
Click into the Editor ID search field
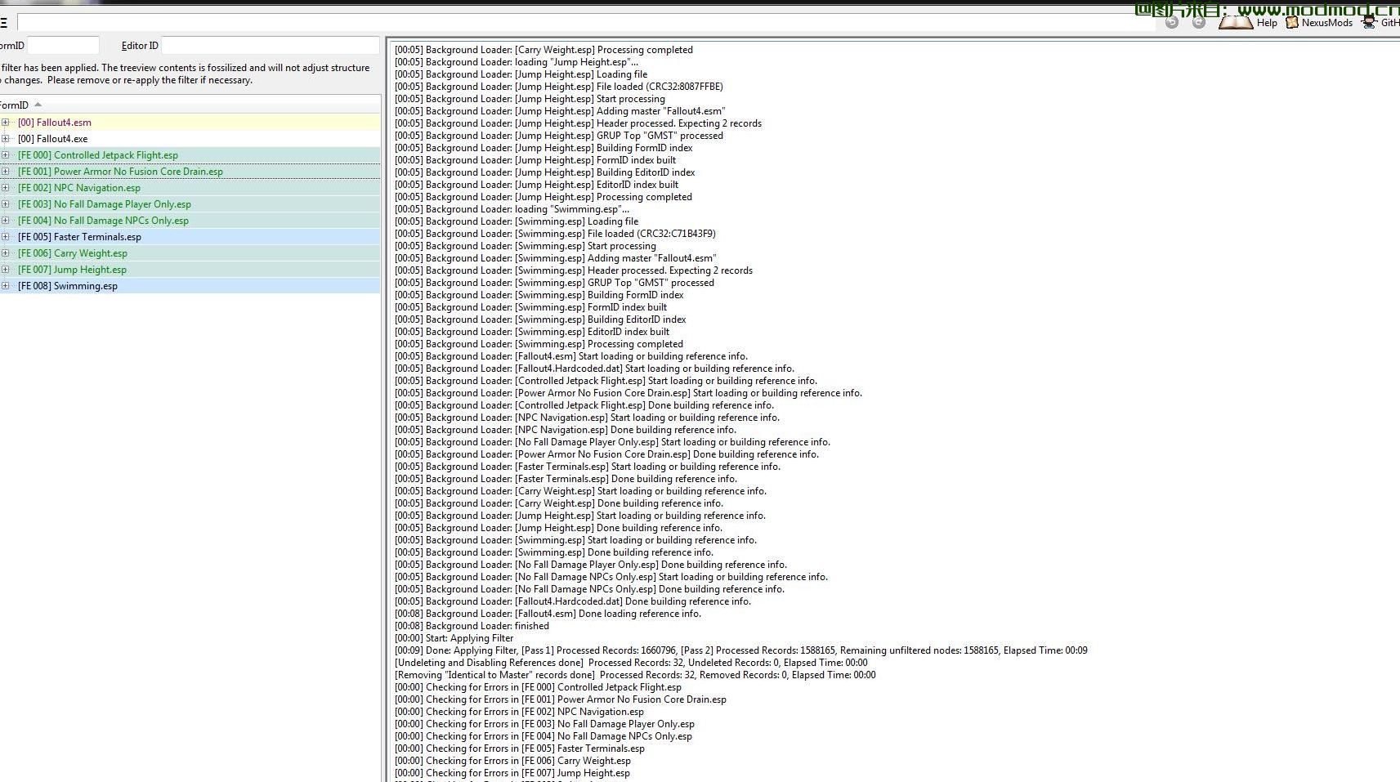pos(271,46)
